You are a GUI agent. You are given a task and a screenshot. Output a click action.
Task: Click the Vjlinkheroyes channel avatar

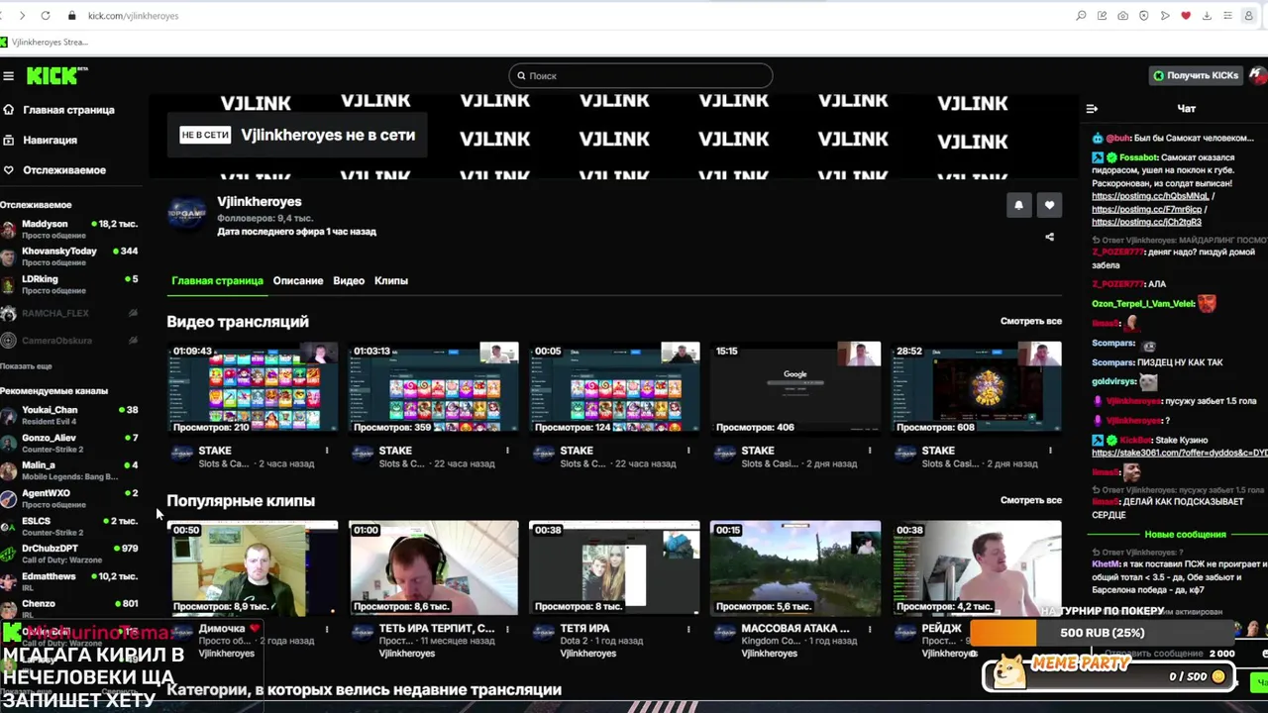[186, 214]
